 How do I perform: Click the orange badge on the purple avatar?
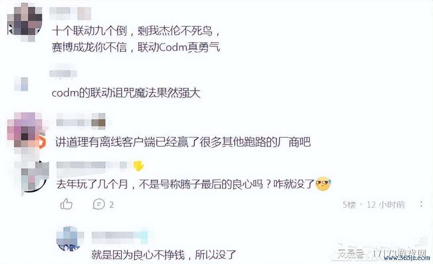[42, 142]
